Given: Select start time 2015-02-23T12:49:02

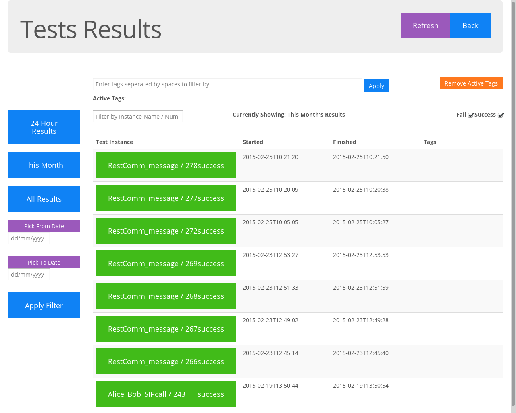Looking at the screenshot, I should click(x=270, y=320).
